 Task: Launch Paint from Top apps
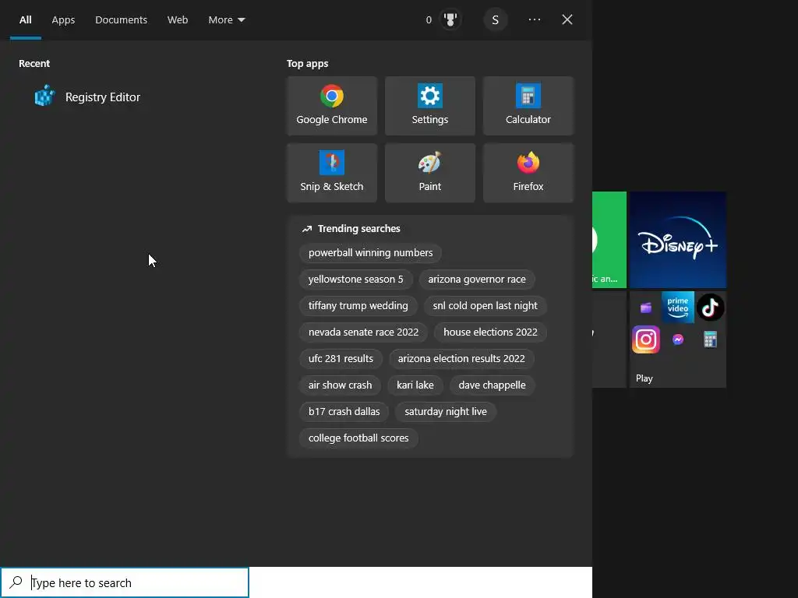[430, 173]
